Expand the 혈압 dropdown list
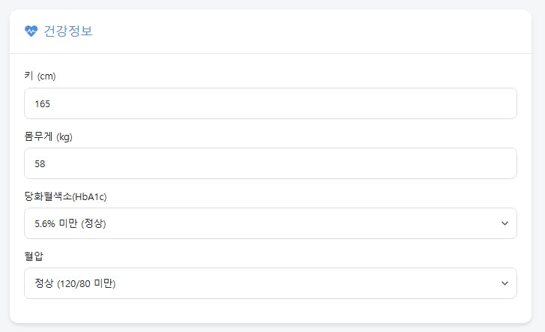Image resolution: width=545 pixels, height=332 pixels. [x=271, y=283]
